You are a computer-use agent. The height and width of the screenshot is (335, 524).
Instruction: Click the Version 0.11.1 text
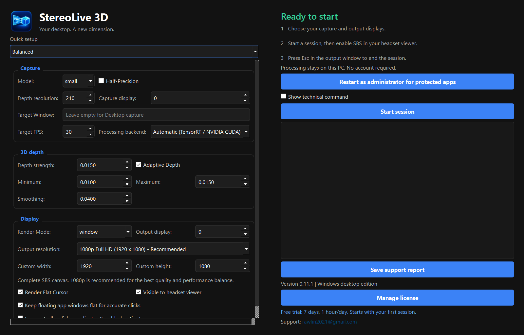(x=329, y=284)
